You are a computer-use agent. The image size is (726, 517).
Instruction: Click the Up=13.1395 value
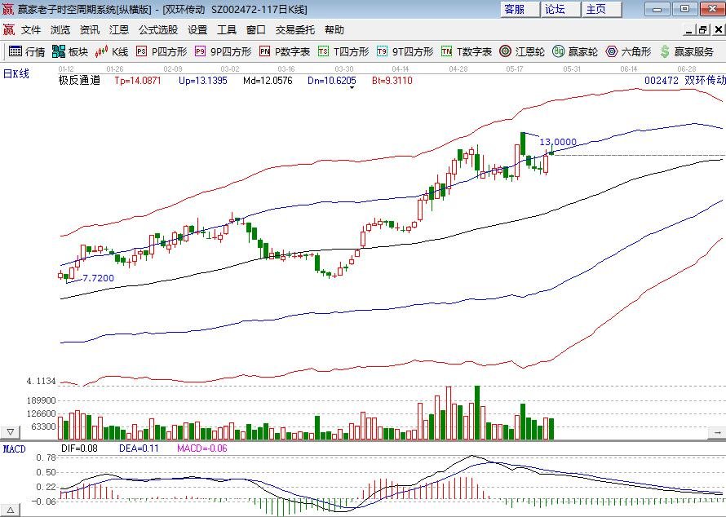pyautogui.click(x=203, y=81)
